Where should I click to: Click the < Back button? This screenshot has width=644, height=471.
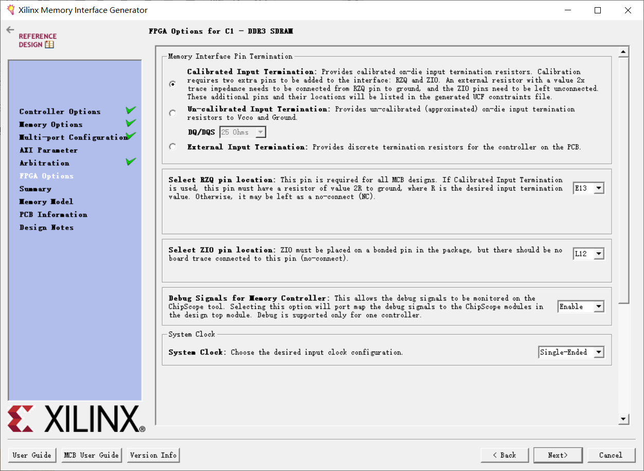tap(505, 455)
